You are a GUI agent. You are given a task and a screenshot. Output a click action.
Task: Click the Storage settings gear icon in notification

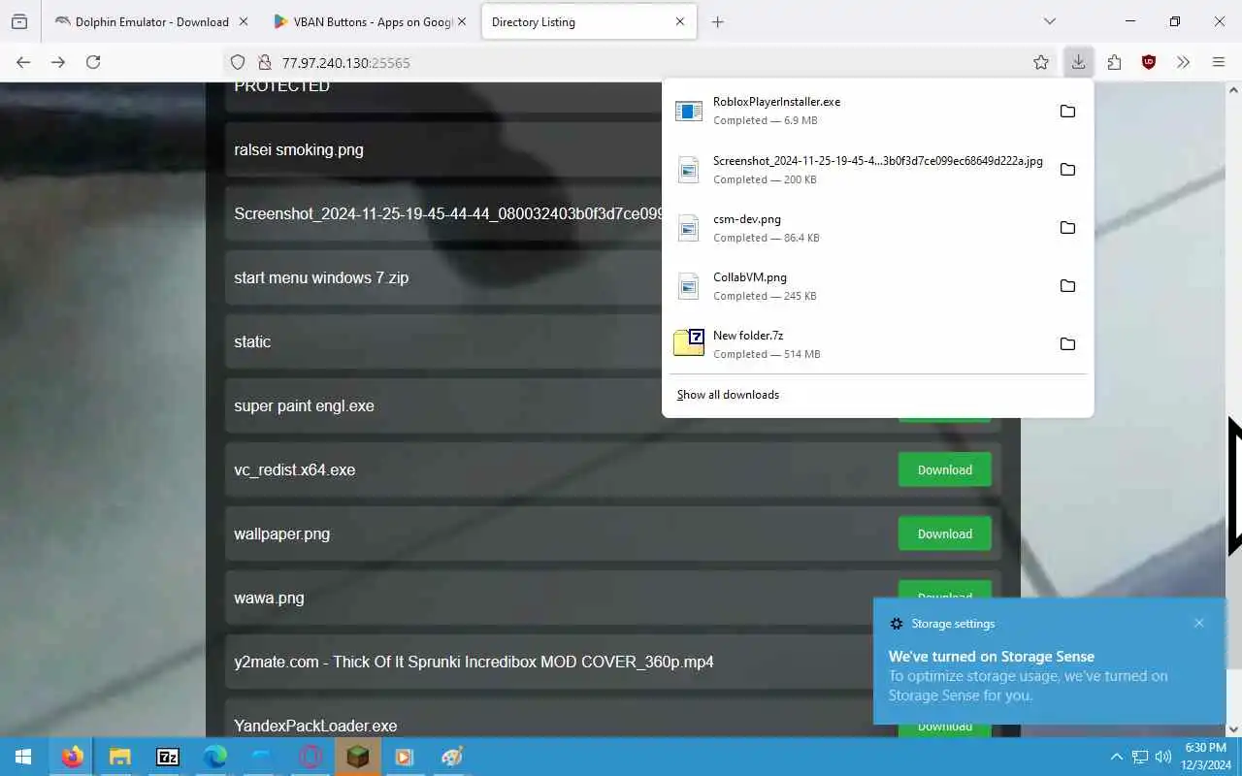click(897, 624)
